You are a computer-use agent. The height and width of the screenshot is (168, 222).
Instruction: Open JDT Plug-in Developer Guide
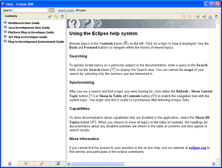coord(28,37)
